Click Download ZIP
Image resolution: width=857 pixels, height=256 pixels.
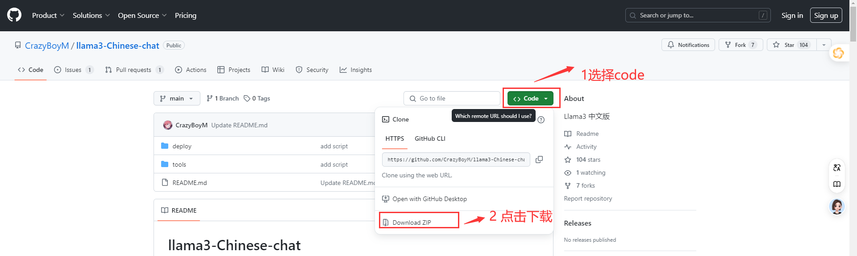tap(412, 222)
